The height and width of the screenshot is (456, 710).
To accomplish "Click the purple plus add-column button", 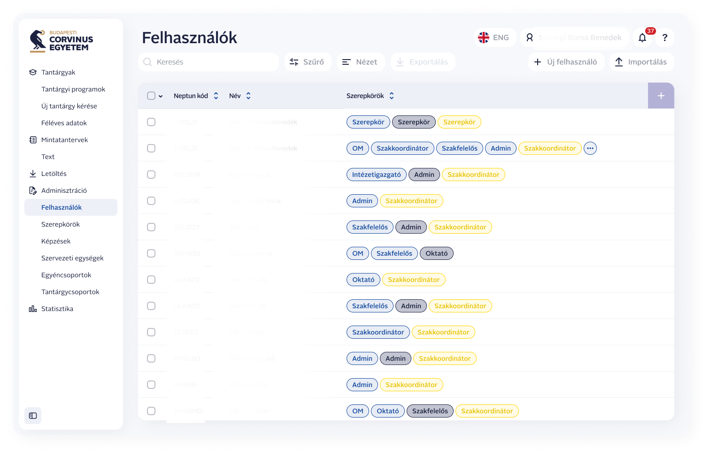I will click(x=661, y=96).
